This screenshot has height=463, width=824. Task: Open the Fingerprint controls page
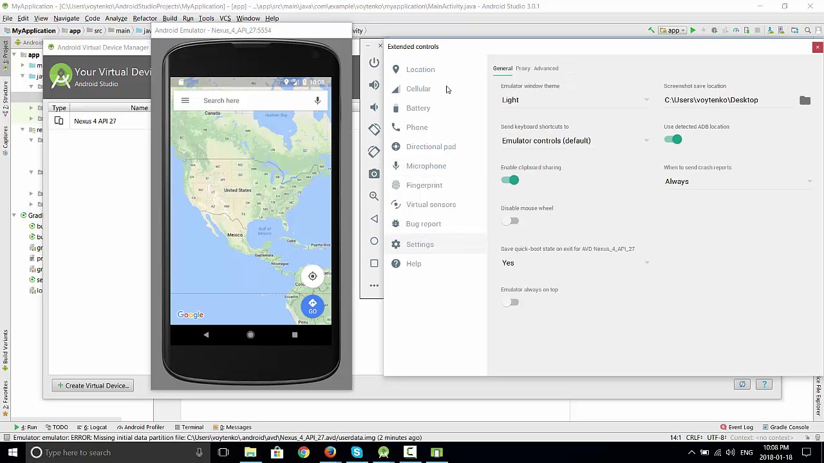435,185
